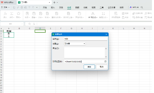The width and height of the screenshot is (154, 93).
Task: Click the search magnifier beside WPS AI
Action: pyautogui.click(x=142, y=7)
